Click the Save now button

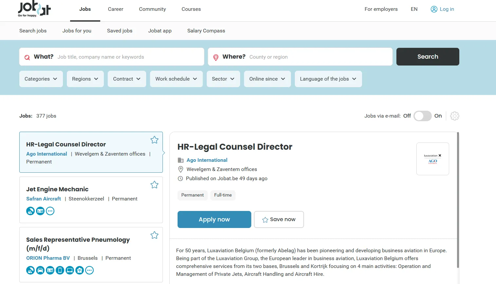pyautogui.click(x=279, y=219)
